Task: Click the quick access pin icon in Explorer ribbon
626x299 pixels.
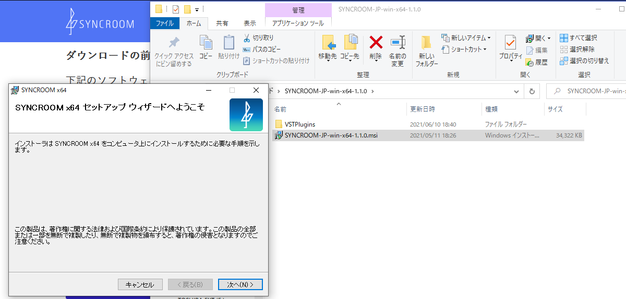Action: pyautogui.click(x=174, y=43)
